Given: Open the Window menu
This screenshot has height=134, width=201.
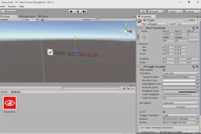Looking at the screenshot, I should click(12, 6).
